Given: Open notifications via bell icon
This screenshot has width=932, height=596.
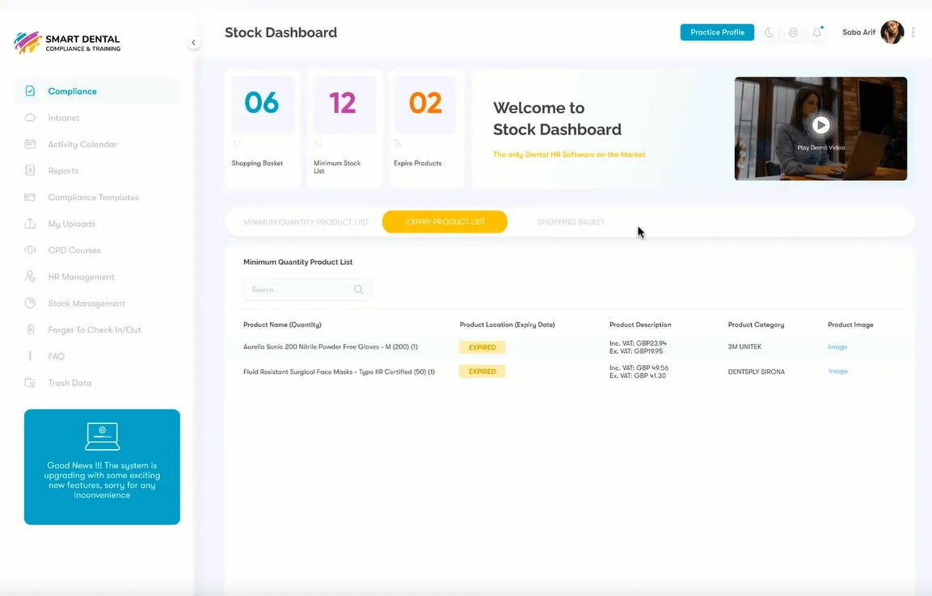Looking at the screenshot, I should pos(817,32).
